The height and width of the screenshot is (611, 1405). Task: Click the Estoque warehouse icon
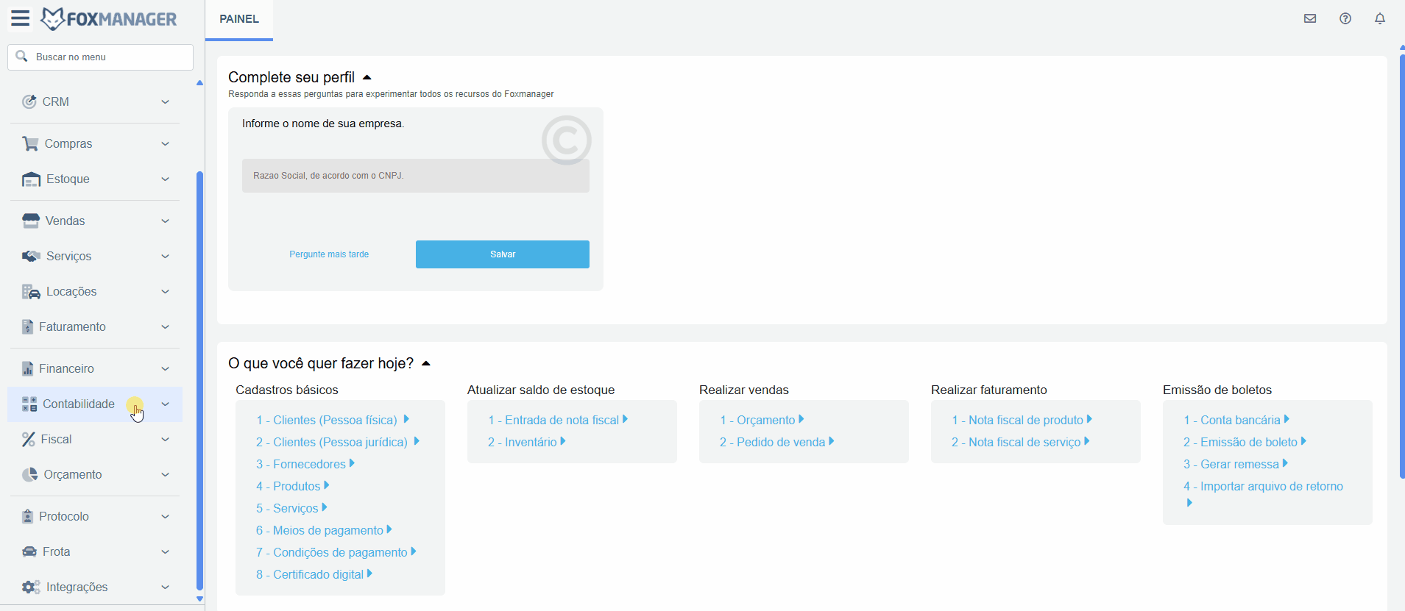(x=31, y=179)
